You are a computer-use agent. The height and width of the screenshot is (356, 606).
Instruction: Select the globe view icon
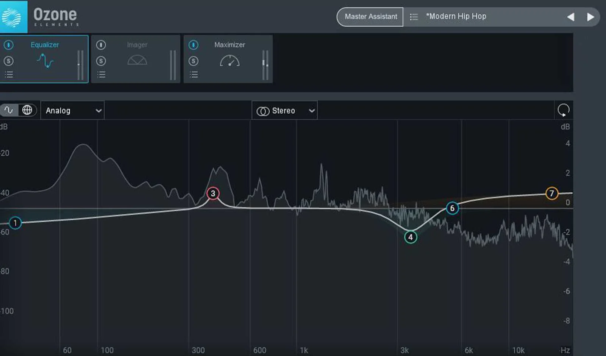click(x=27, y=110)
